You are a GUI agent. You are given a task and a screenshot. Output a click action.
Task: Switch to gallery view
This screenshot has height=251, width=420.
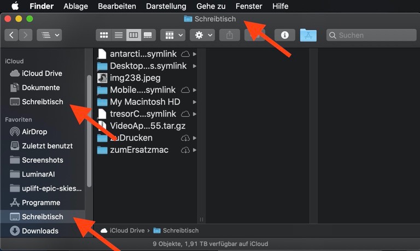point(148,35)
